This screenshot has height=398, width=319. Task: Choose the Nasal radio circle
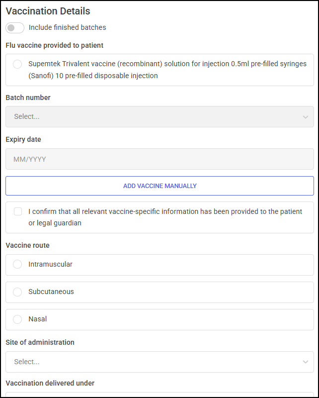[x=17, y=319]
